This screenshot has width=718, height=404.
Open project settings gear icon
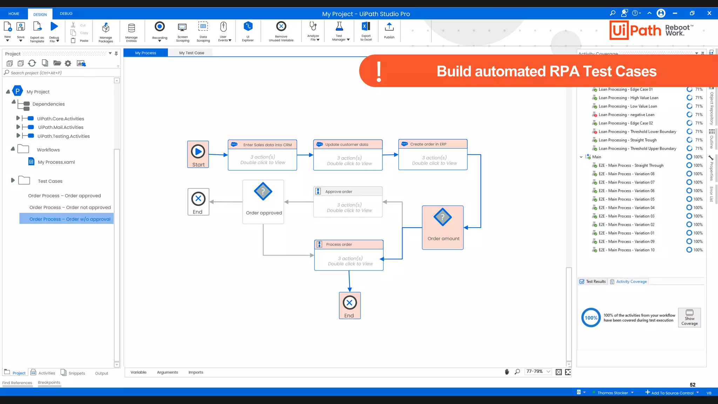(x=68, y=63)
